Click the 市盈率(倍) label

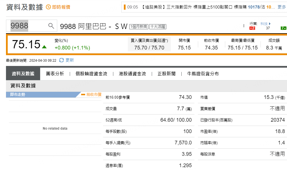pos(209,131)
